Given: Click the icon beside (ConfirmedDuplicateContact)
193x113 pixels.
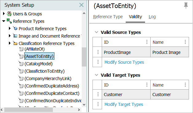Looking at the screenshot, I should pyautogui.click(x=21, y=93).
